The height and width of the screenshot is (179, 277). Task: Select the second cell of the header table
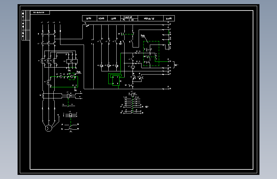tap(102, 18)
